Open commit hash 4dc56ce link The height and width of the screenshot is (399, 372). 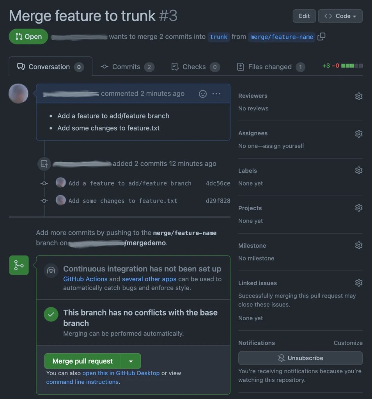click(218, 183)
